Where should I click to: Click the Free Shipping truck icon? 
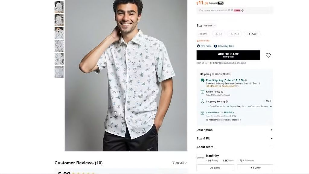pos(202,80)
